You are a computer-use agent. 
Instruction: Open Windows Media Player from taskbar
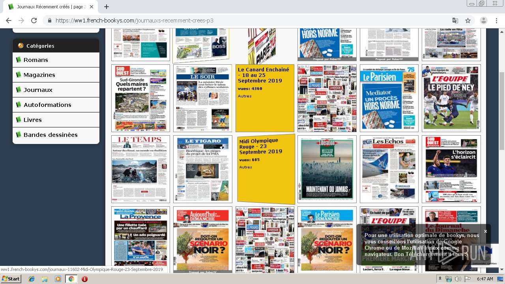(58, 279)
